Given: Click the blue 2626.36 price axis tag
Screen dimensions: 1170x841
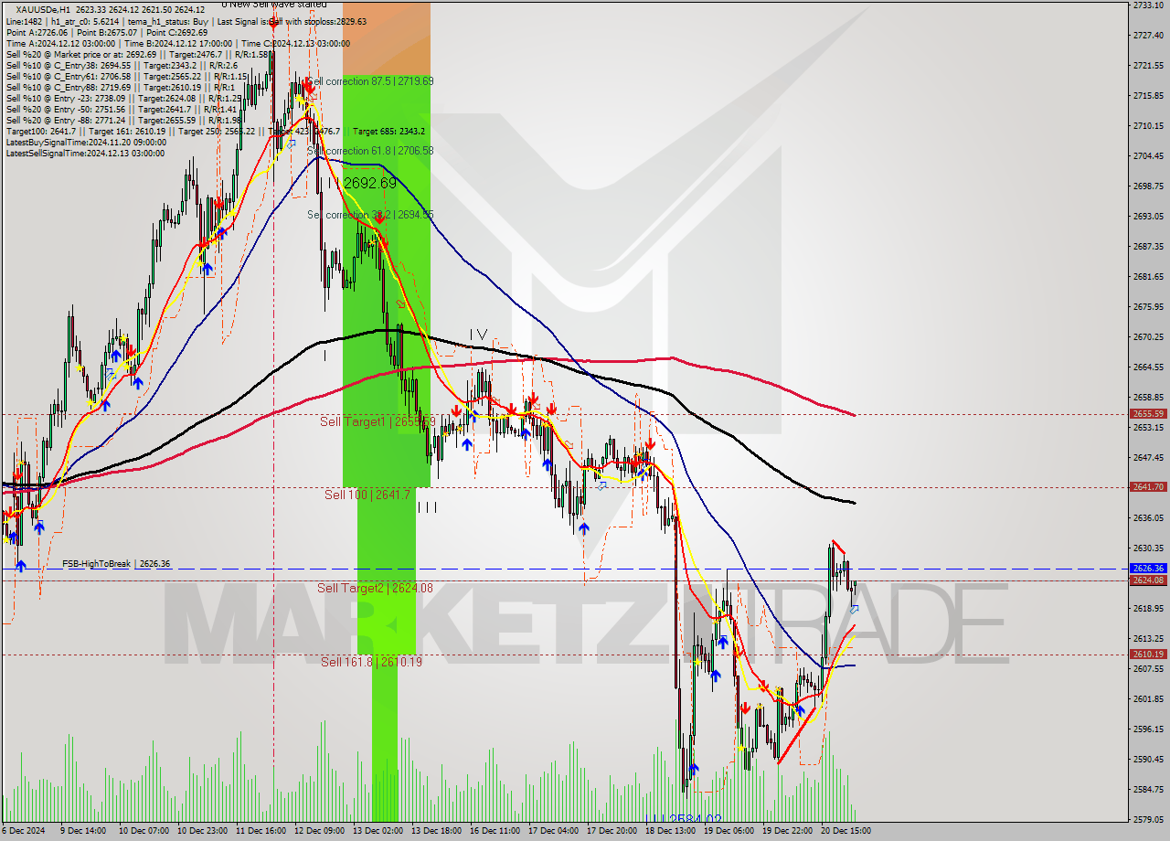Looking at the screenshot, I should coord(1148,568).
